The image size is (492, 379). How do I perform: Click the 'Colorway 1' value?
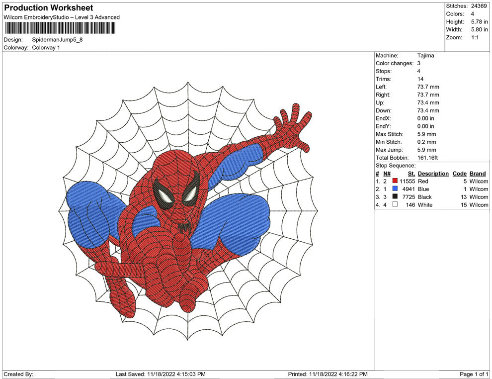[x=46, y=48]
